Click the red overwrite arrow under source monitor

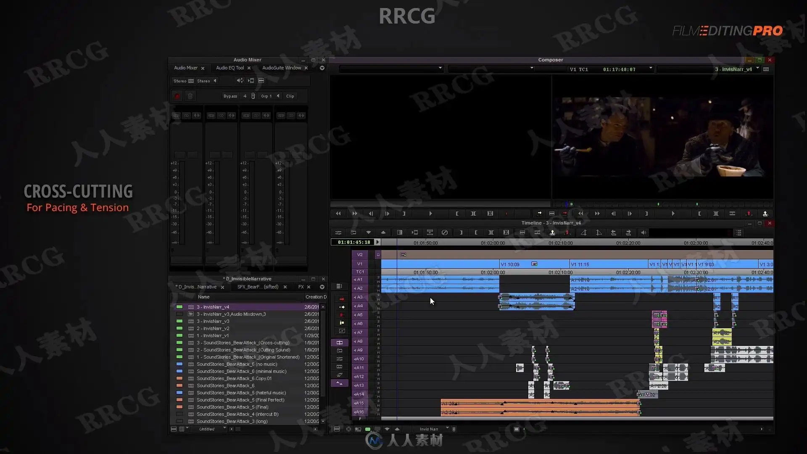(564, 214)
